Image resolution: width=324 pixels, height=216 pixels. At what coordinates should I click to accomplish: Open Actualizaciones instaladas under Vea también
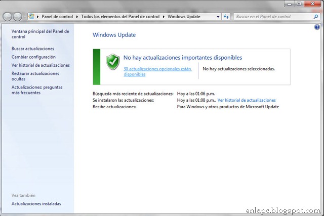(x=36, y=204)
